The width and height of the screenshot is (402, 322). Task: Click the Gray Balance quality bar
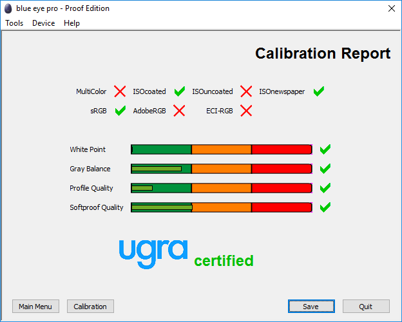222,169
